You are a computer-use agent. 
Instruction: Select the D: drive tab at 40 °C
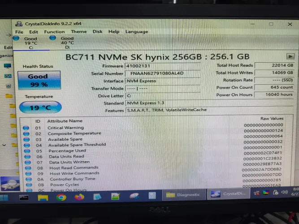coord(67,43)
